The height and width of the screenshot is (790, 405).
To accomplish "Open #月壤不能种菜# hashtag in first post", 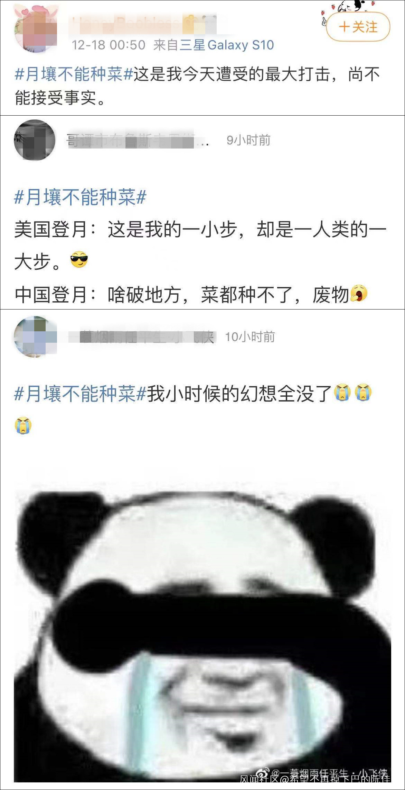I will click(x=74, y=74).
